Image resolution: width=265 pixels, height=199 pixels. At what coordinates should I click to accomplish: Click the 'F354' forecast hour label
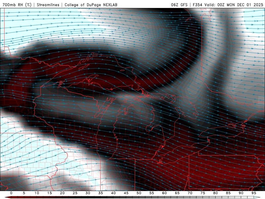pos(197,5)
